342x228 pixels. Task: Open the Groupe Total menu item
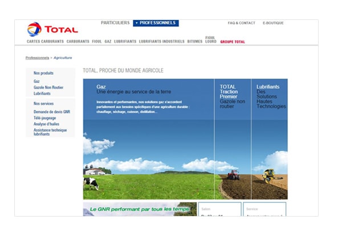pos(233,42)
